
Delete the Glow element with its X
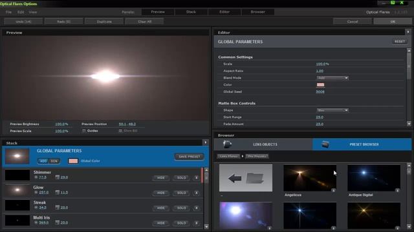[197, 193]
